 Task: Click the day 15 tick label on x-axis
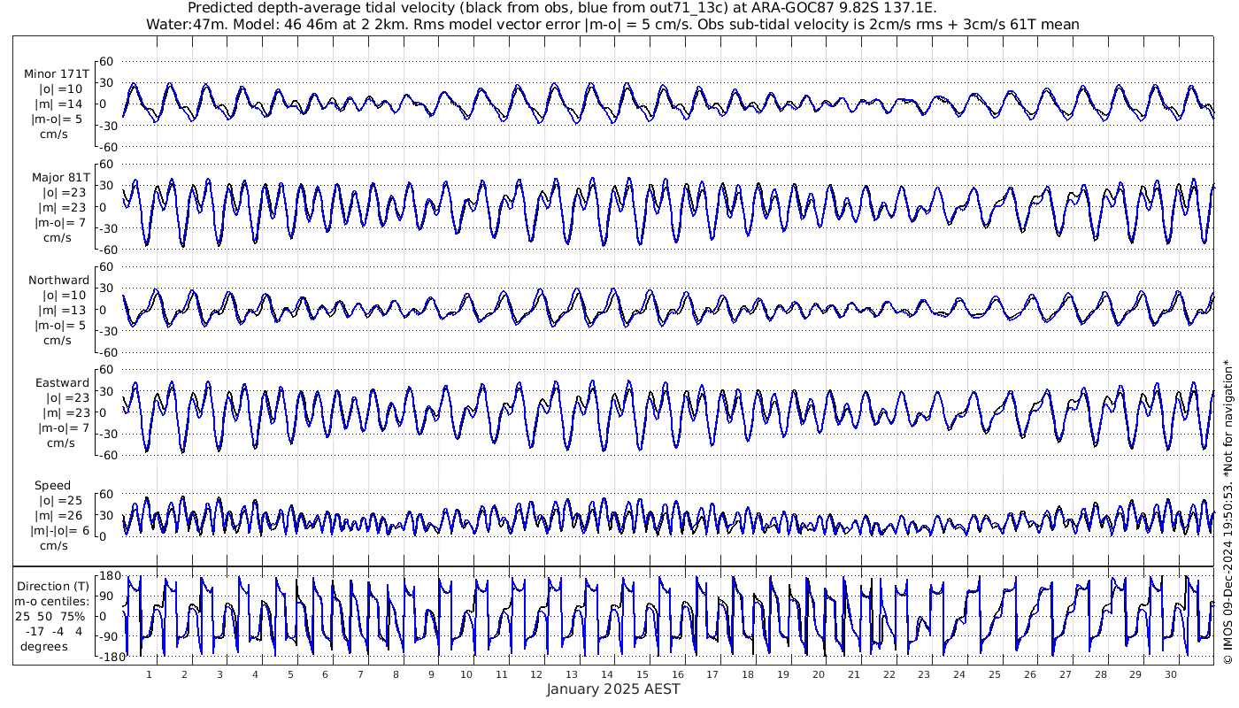tap(643, 673)
